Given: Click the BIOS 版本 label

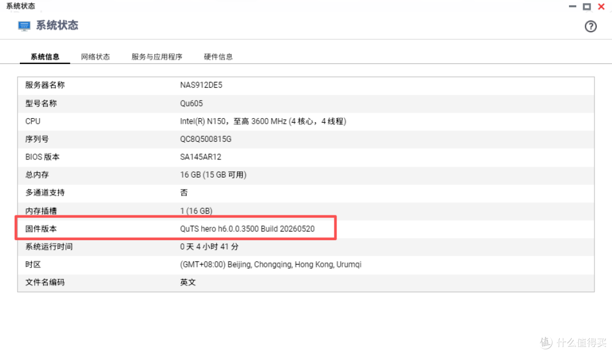Looking at the screenshot, I should point(42,157).
